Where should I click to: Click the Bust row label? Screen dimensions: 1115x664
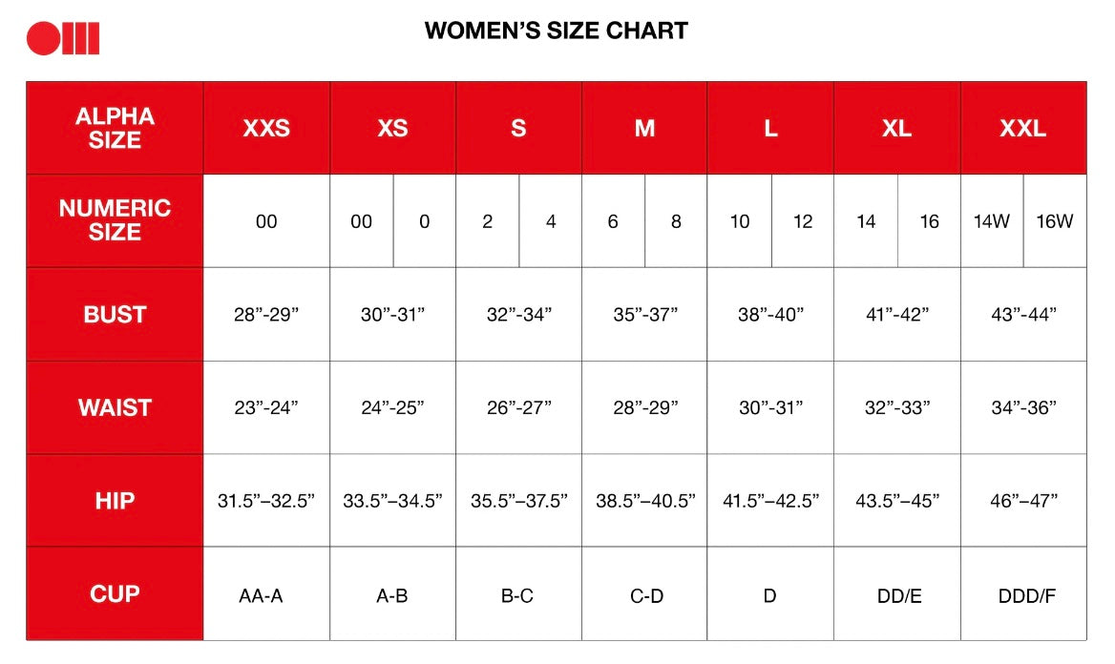point(115,314)
